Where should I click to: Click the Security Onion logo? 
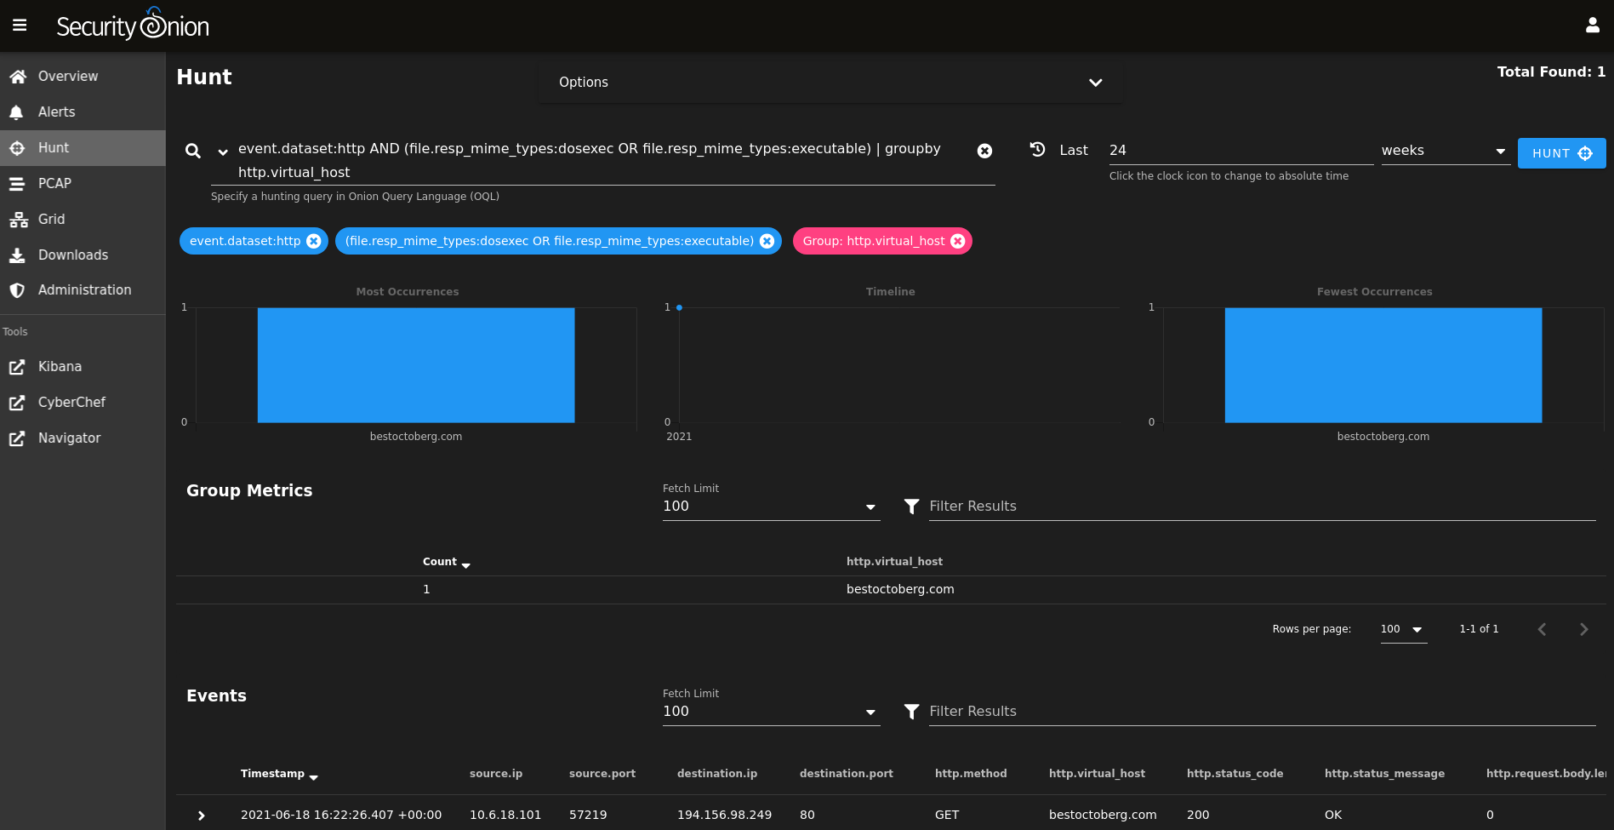133,25
